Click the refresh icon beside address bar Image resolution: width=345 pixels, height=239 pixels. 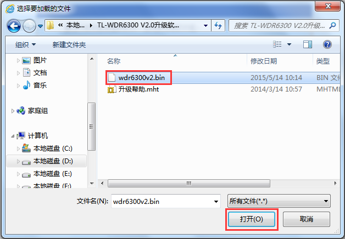click(218, 26)
